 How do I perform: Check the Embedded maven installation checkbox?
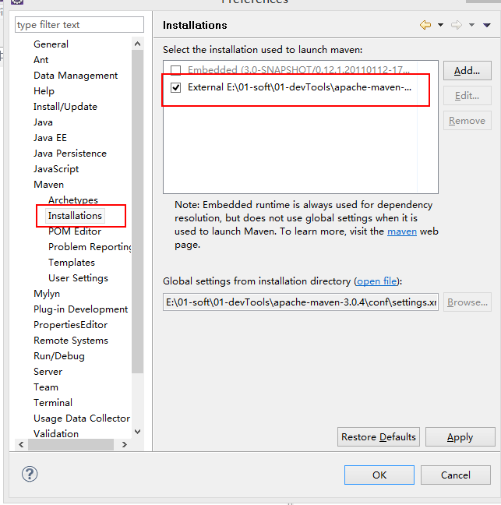176,70
